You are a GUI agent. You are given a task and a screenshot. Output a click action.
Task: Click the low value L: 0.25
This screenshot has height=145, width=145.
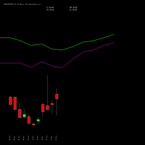click(73, 10)
